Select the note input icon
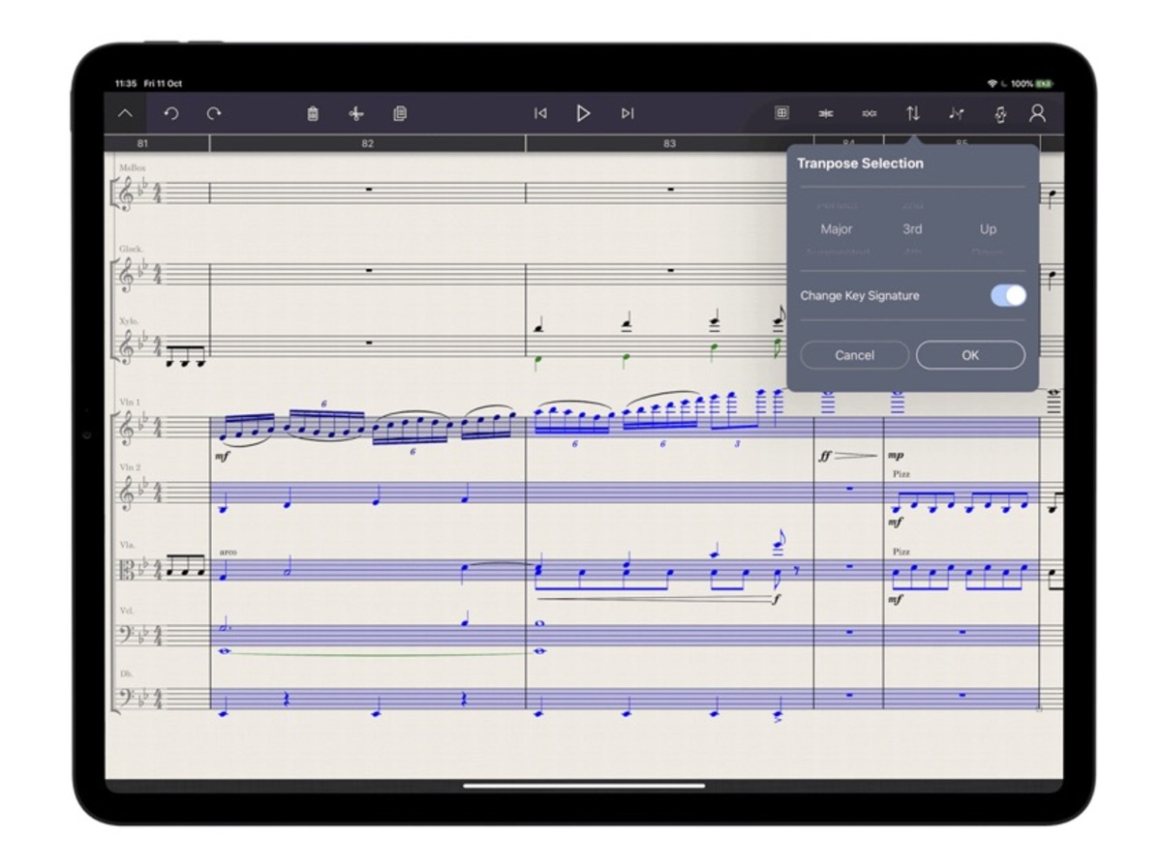This screenshot has width=1162, height=867. coord(955,113)
